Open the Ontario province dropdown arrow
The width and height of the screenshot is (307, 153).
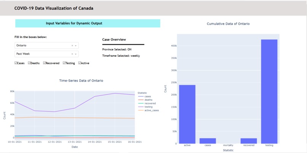(76, 45)
